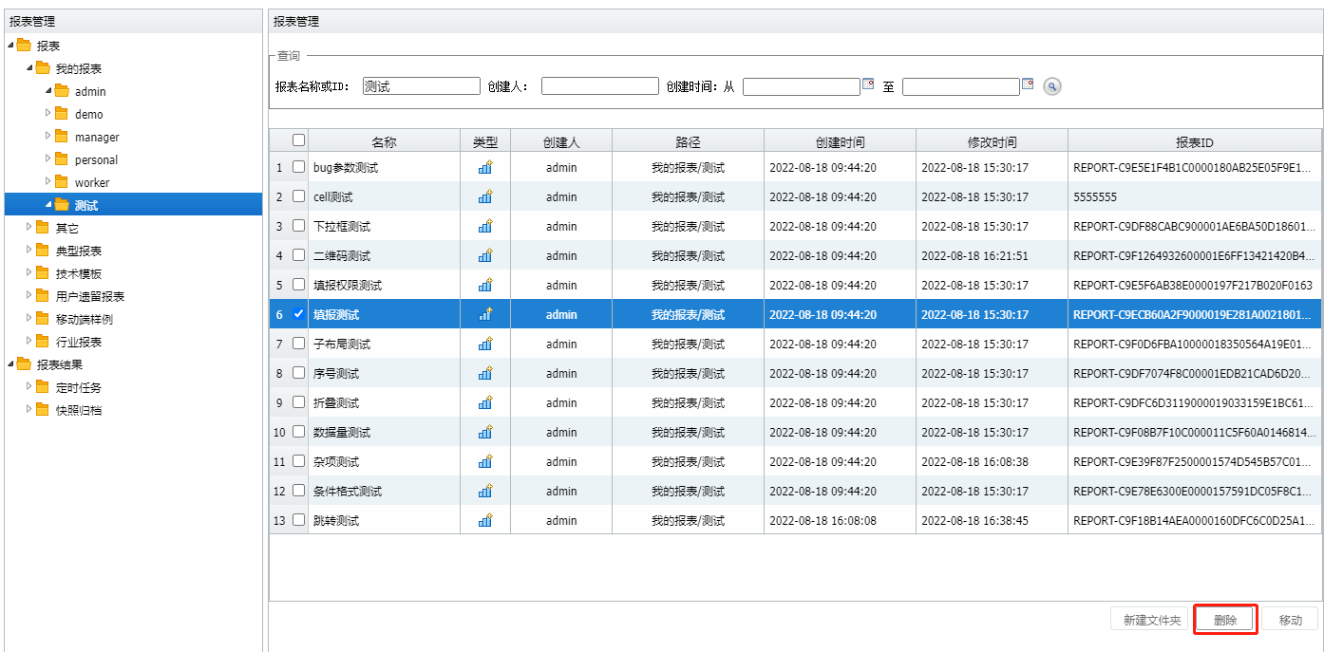Image resolution: width=1324 pixels, height=652 pixels.
Task: Click folder icon of 定时任务
Action: [43, 387]
